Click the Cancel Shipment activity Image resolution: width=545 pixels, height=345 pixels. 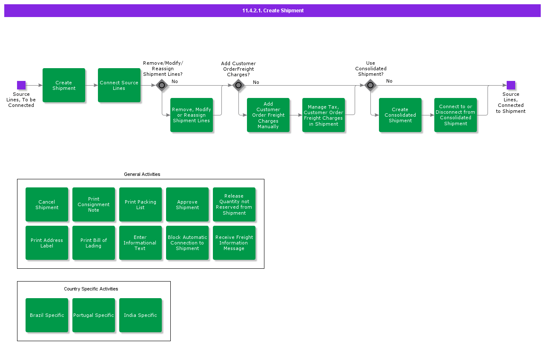click(47, 204)
